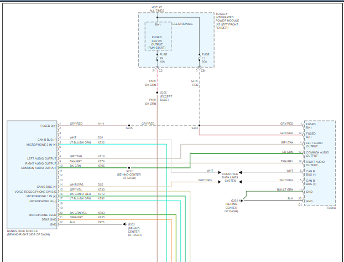Select the Z970 ground circuit label
The height and width of the screenshot is (262, 344).
click(x=101, y=222)
